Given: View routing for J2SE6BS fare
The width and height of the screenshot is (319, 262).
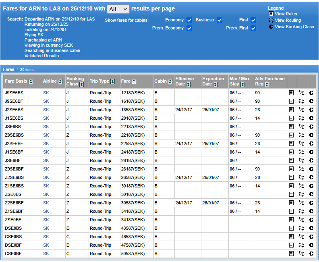Looking at the screenshot, I should (301, 110).
